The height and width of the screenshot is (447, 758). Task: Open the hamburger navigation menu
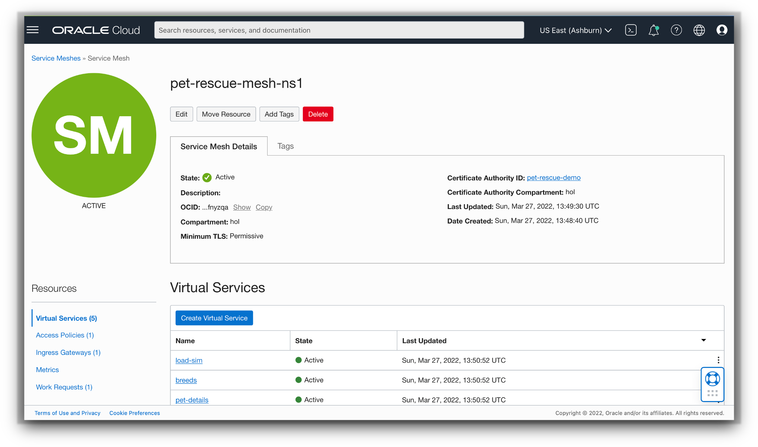point(33,30)
